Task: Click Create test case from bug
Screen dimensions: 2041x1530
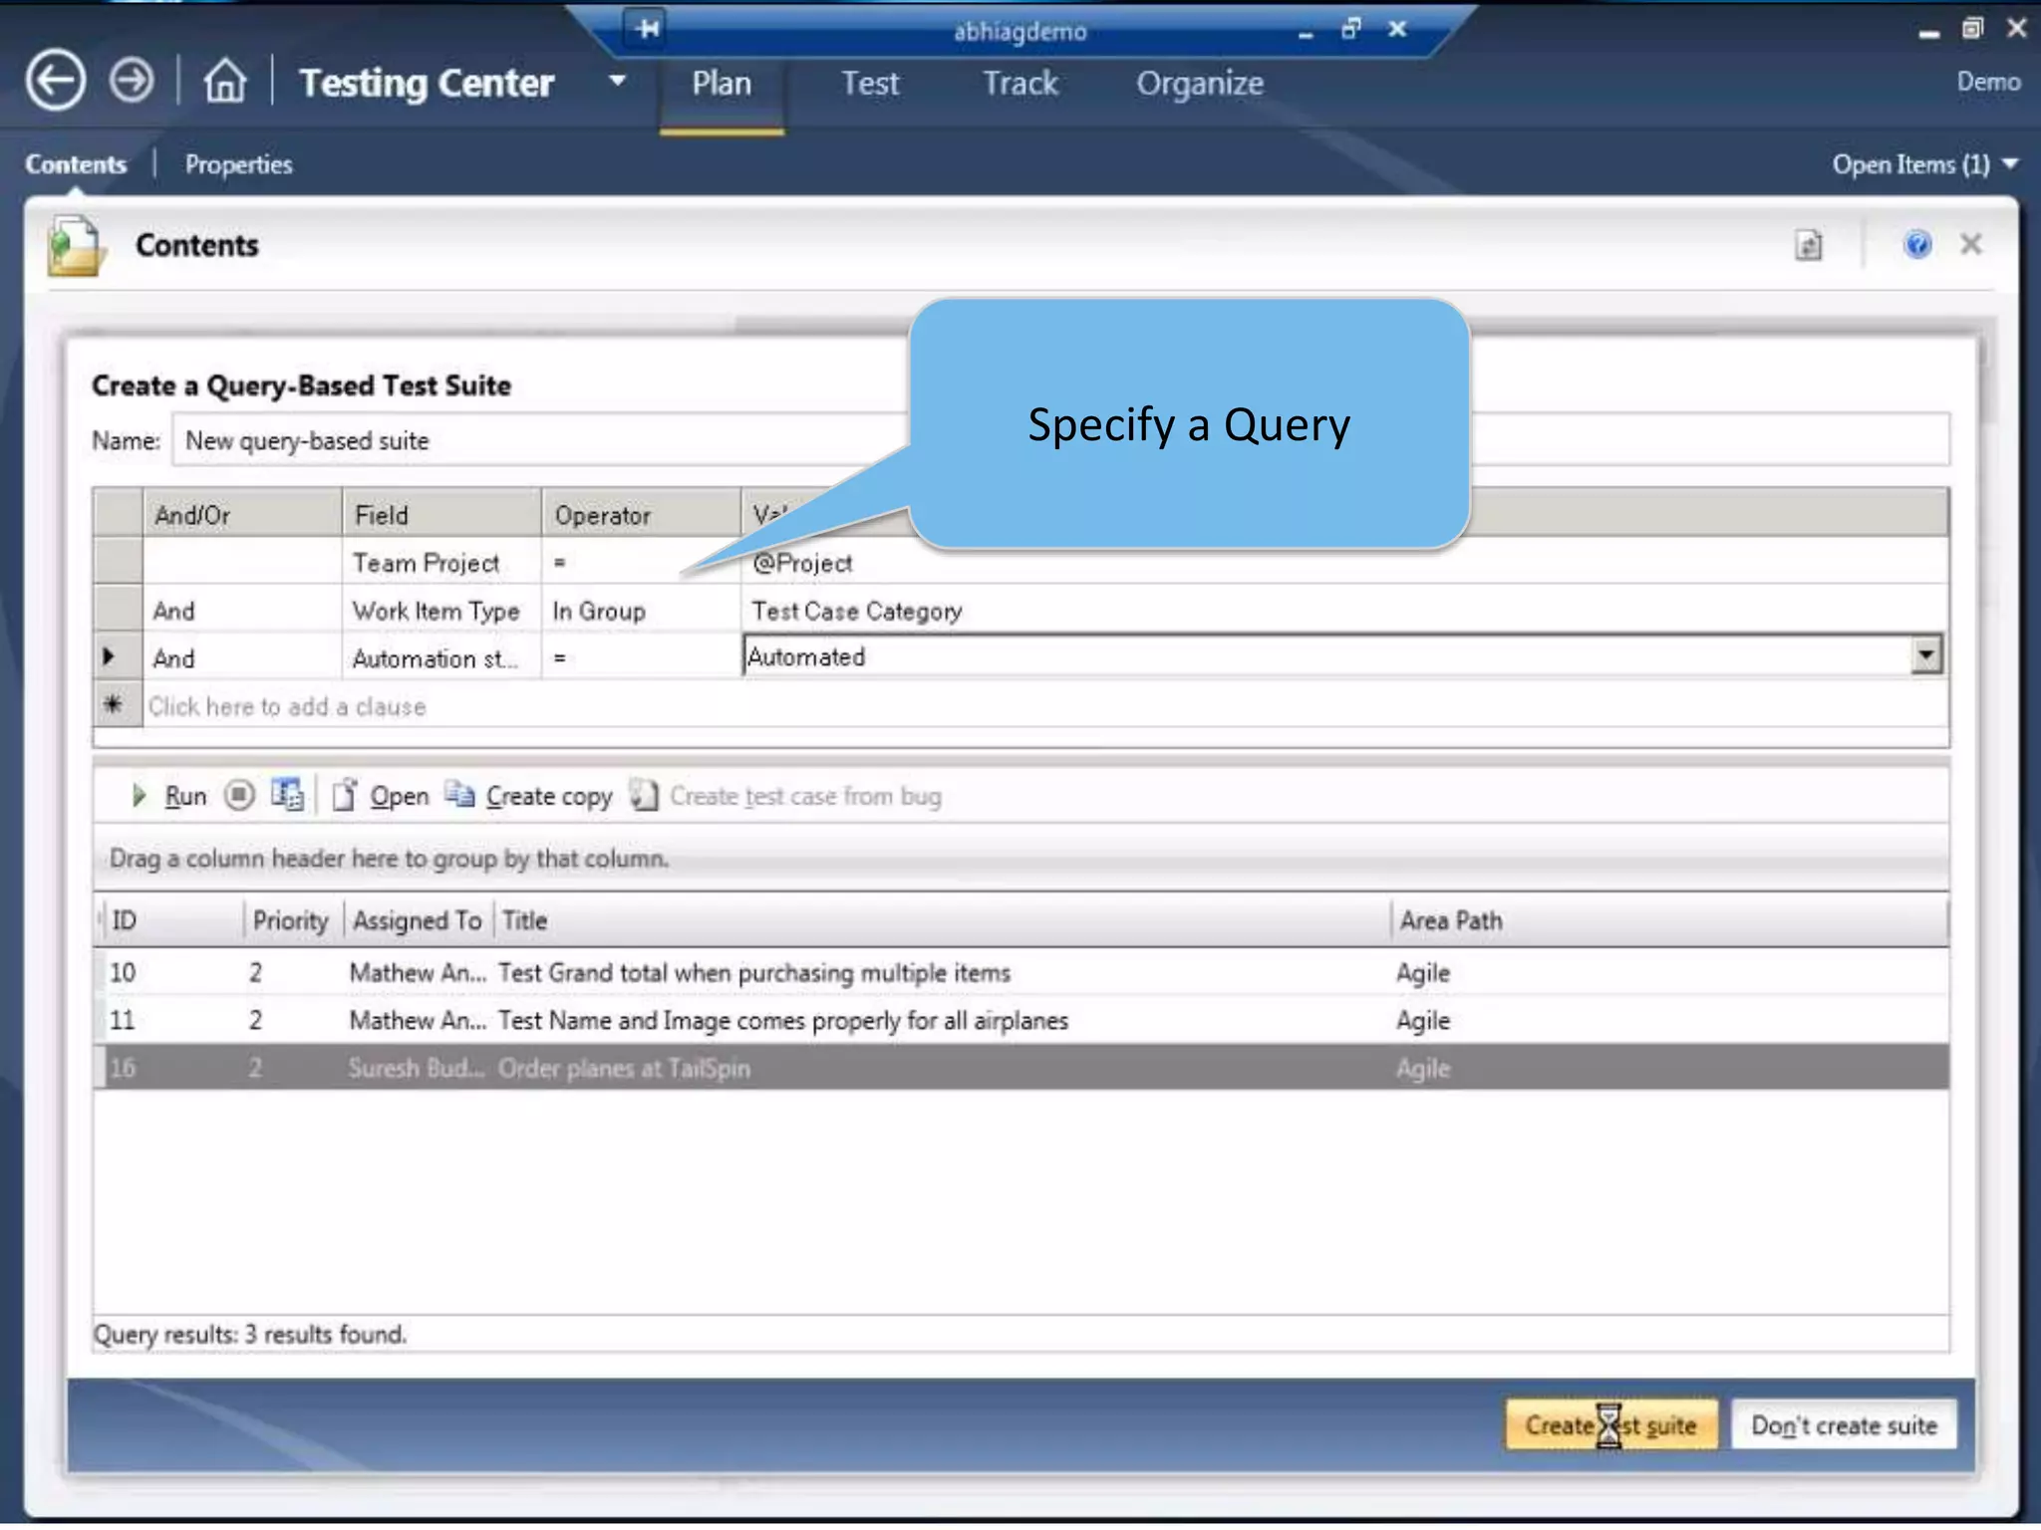Action: (x=805, y=796)
